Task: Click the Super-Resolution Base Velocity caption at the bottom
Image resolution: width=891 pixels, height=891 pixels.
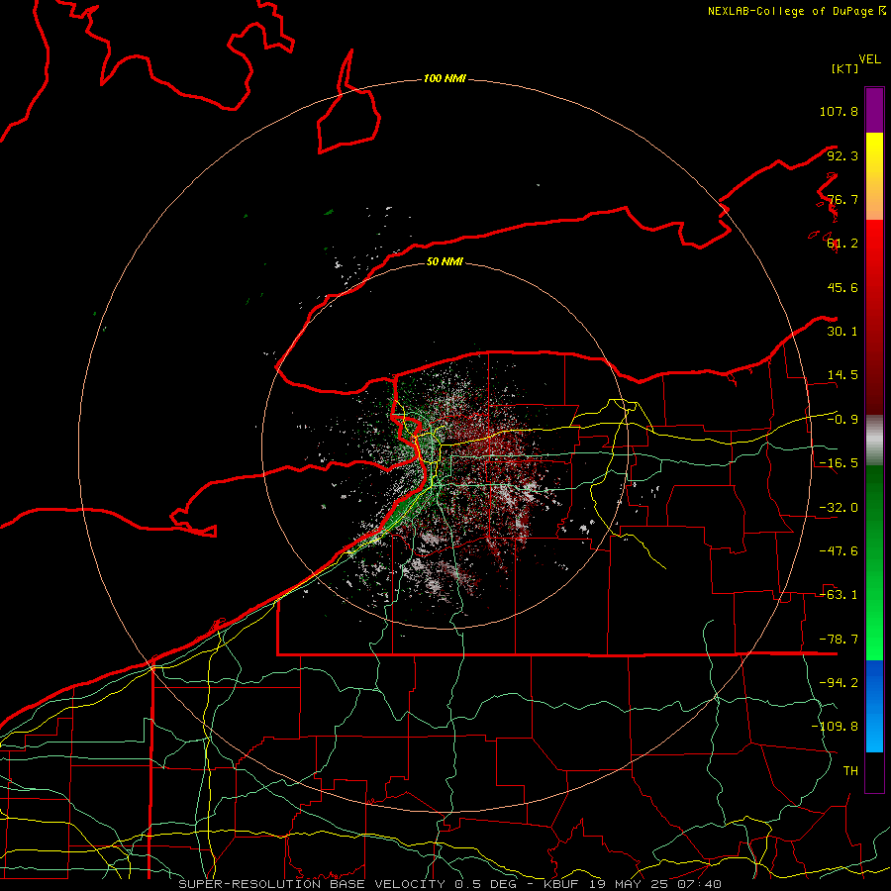Action: coord(449,884)
